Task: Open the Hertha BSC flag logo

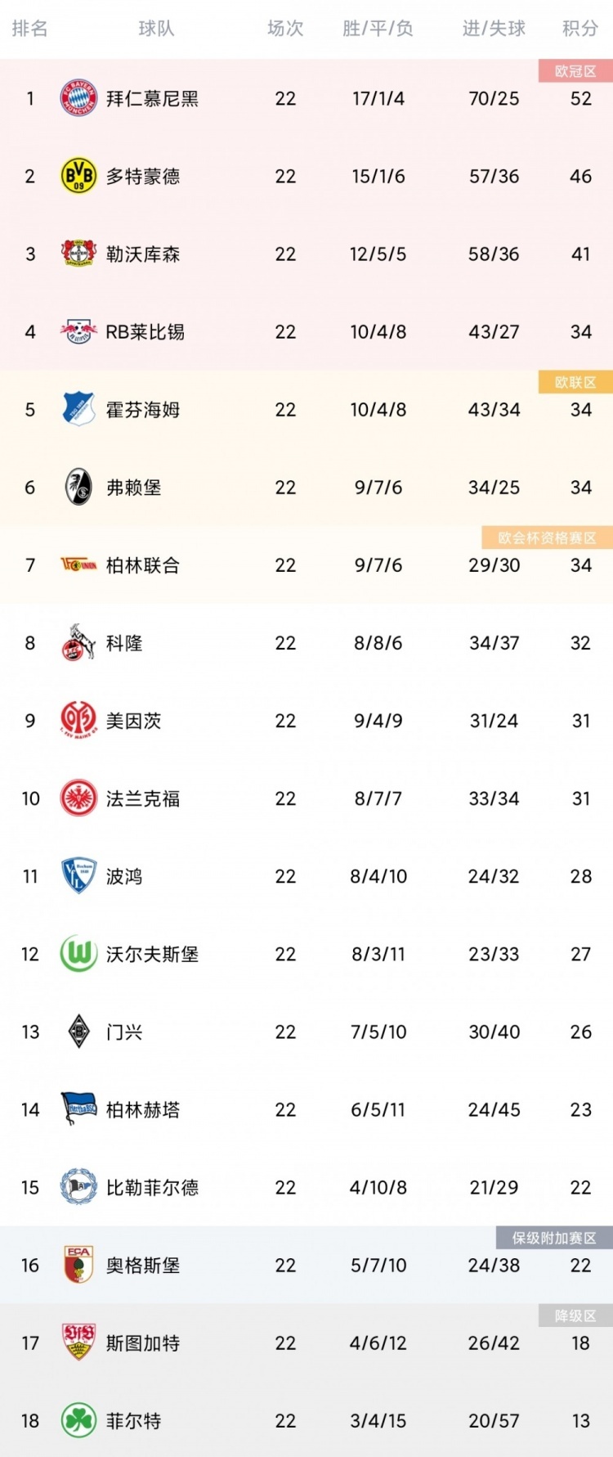Action: pyautogui.click(x=78, y=1109)
